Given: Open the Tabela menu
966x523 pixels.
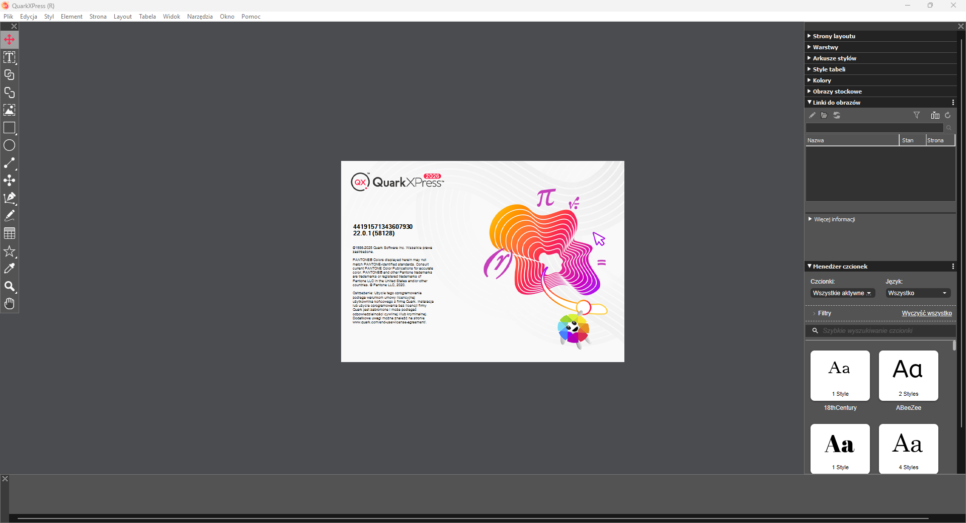Looking at the screenshot, I should click(147, 17).
